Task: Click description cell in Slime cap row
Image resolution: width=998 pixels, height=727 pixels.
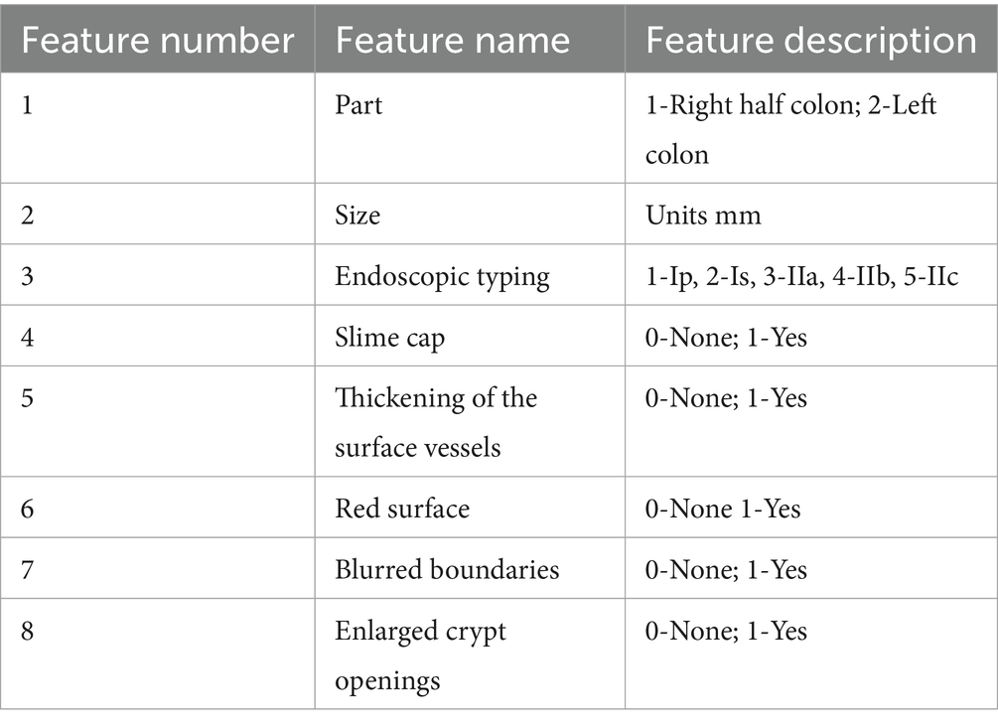Action: [726, 337]
